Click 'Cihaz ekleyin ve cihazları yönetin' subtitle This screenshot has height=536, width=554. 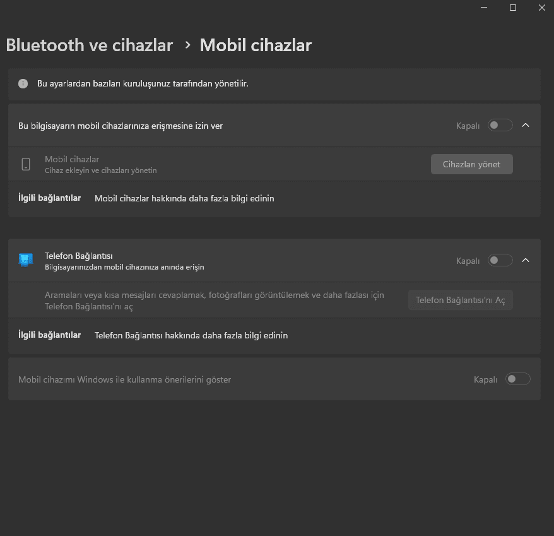click(x=101, y=170)
